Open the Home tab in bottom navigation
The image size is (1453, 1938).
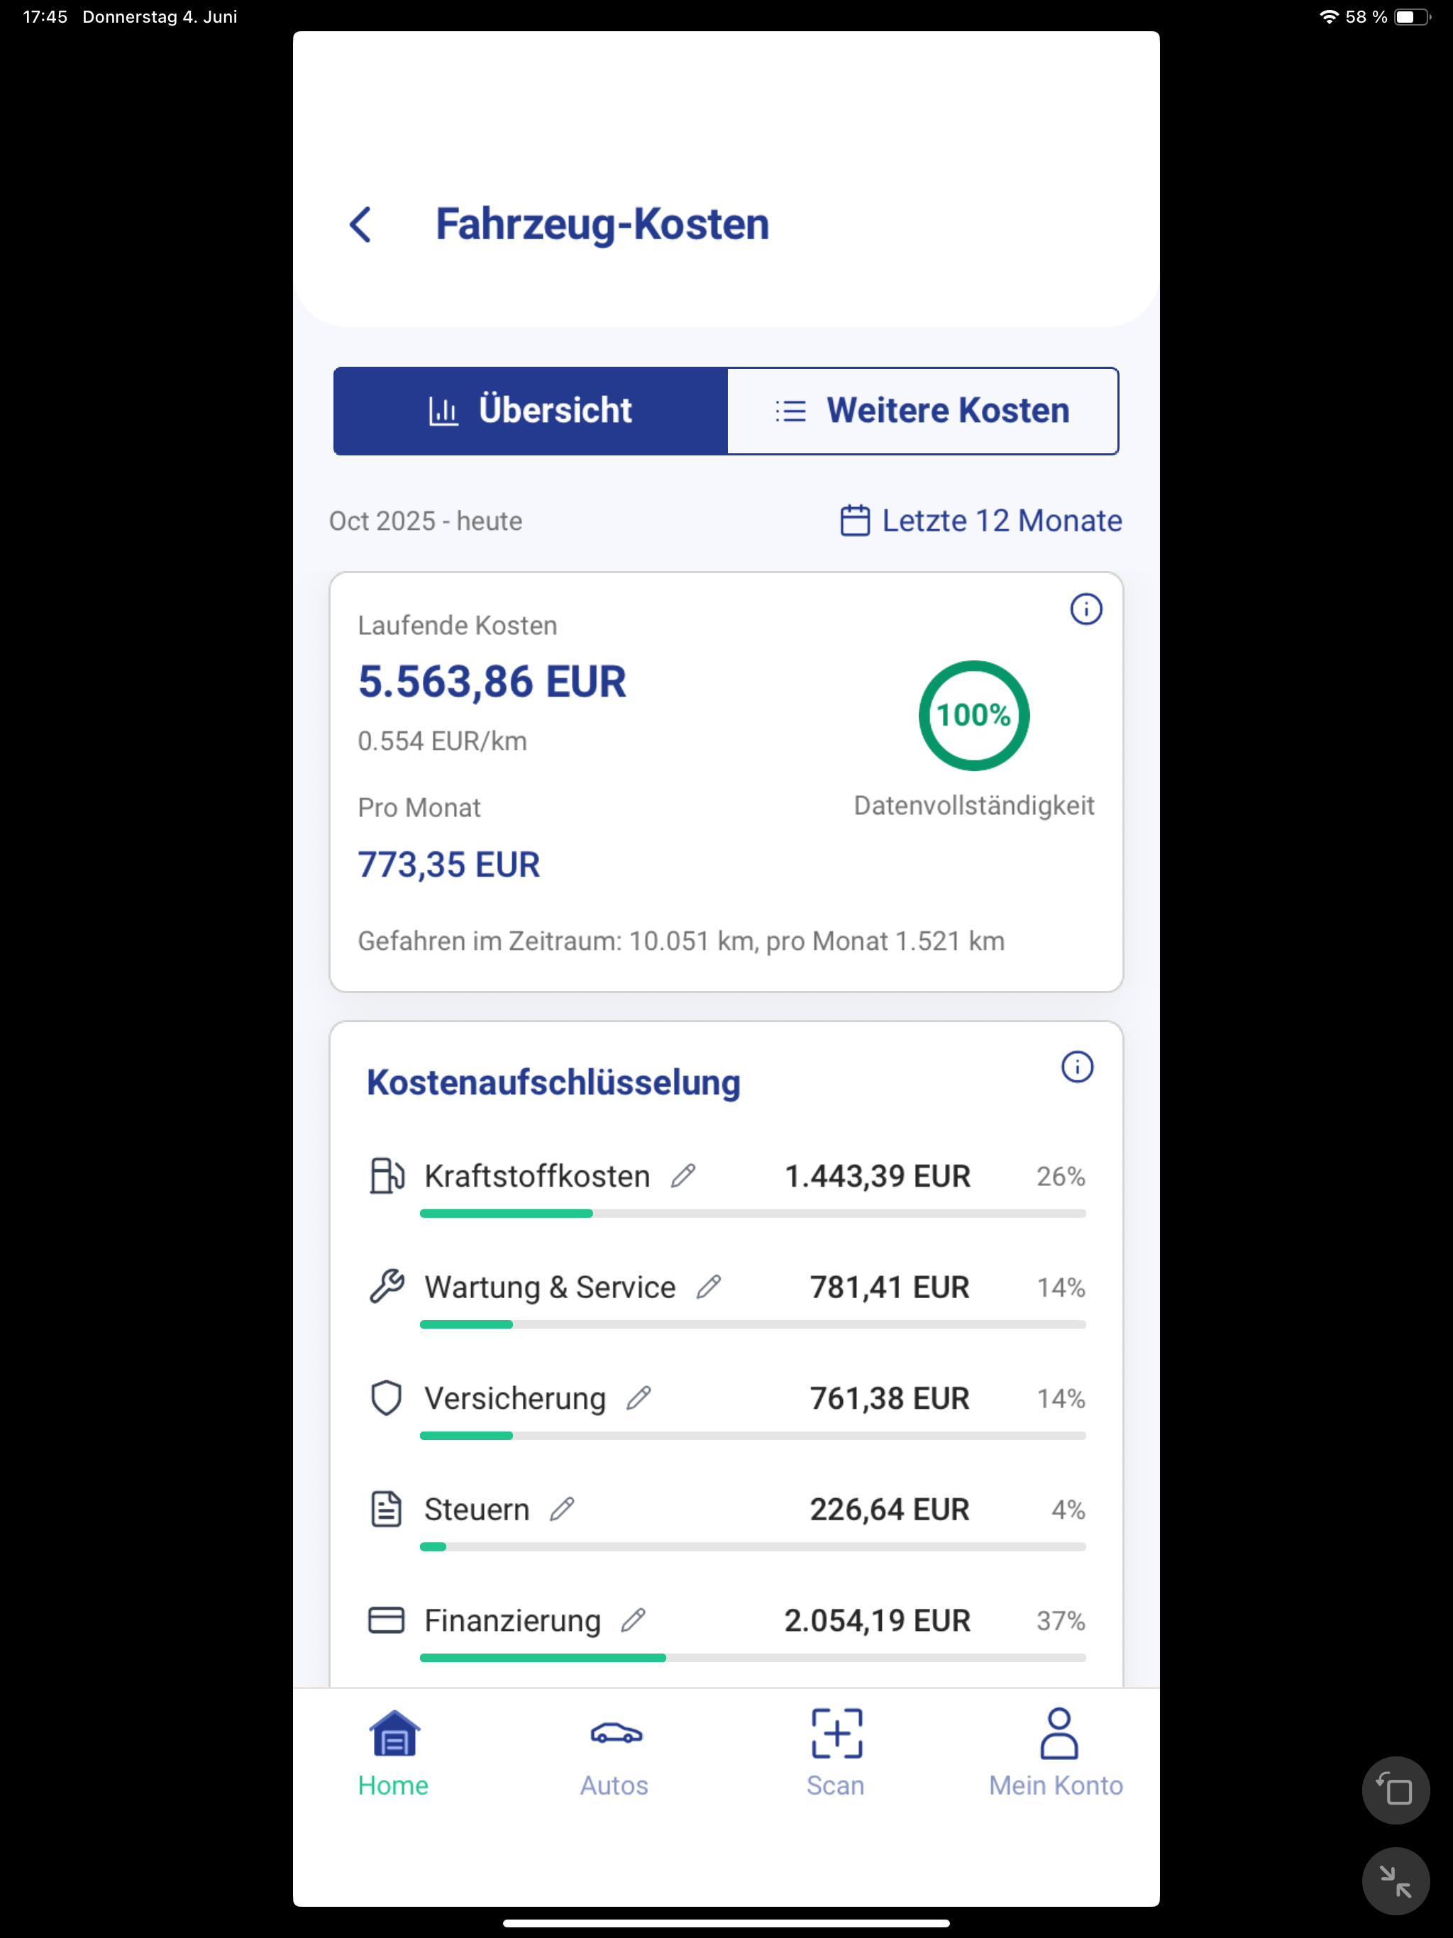coord(394,1754)
